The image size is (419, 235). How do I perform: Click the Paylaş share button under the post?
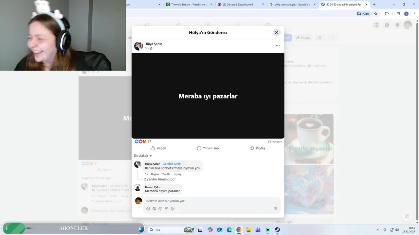pos(257,148)
